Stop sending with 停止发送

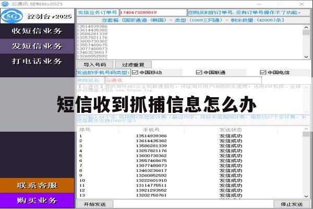(292, 204)
